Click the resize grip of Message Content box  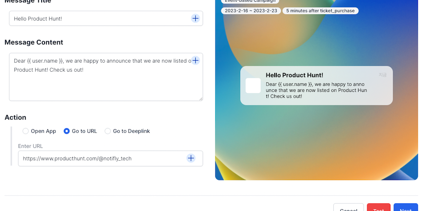click(201, 99)
